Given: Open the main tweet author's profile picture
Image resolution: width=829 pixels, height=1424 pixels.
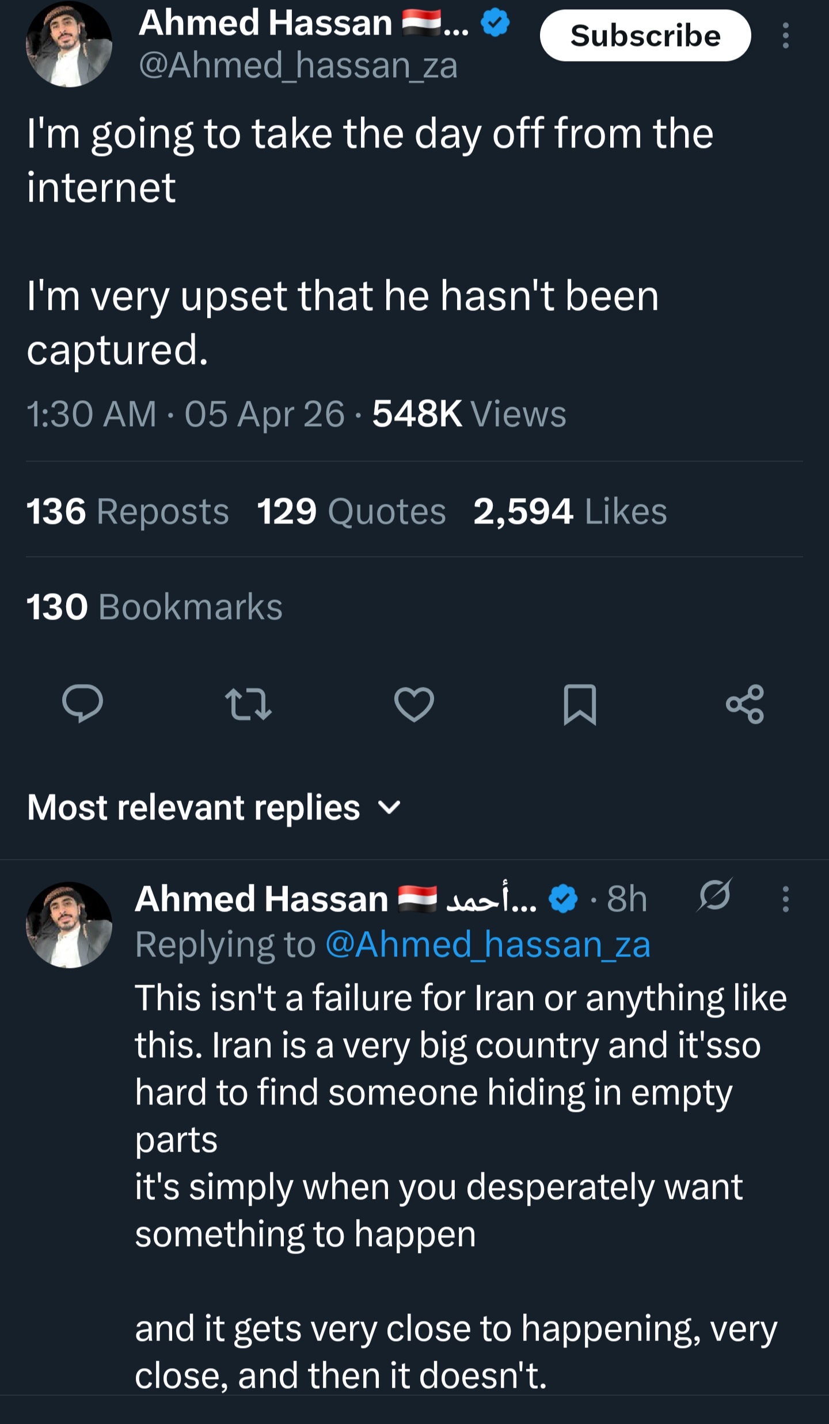Looking at the screenshot, I should tap(69, 44).
